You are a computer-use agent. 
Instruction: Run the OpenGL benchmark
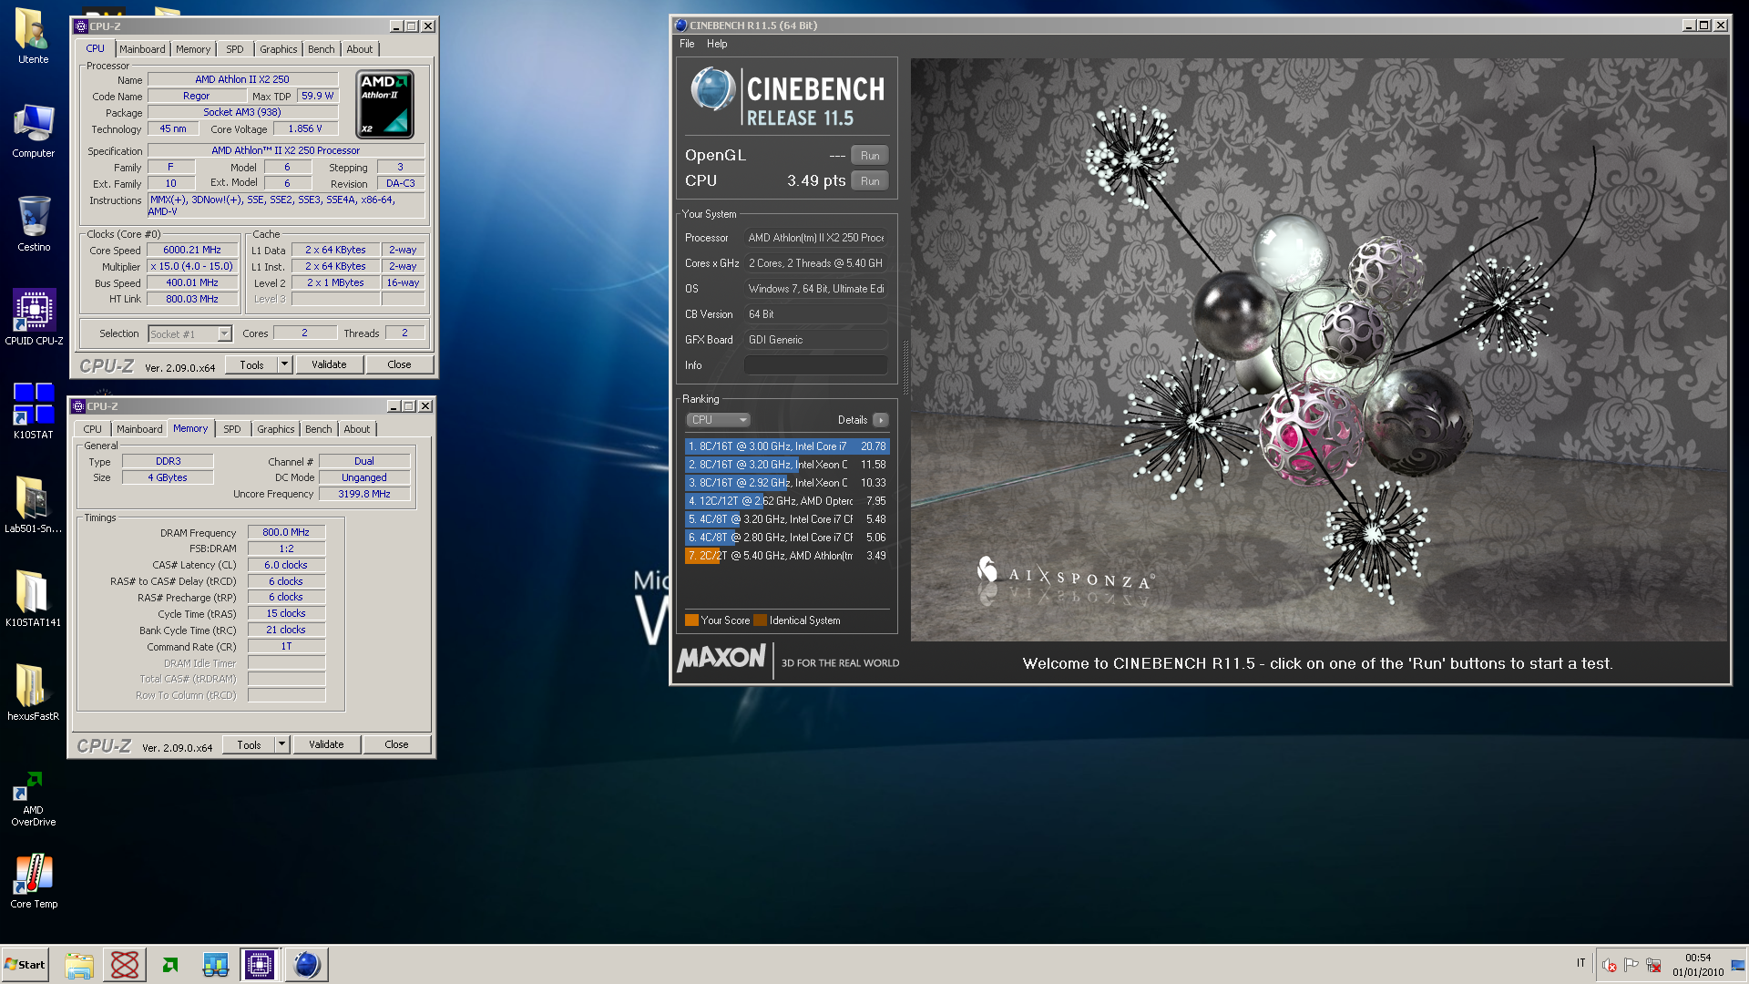click(x=870, y=156)
